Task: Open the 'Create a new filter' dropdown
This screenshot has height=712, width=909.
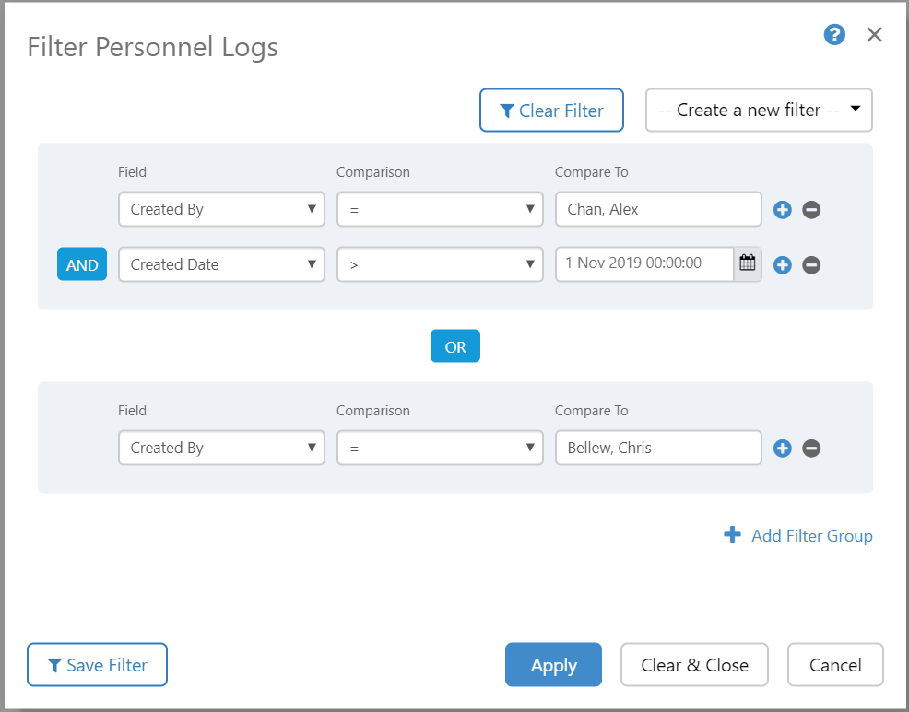Action: pos(759,111)
